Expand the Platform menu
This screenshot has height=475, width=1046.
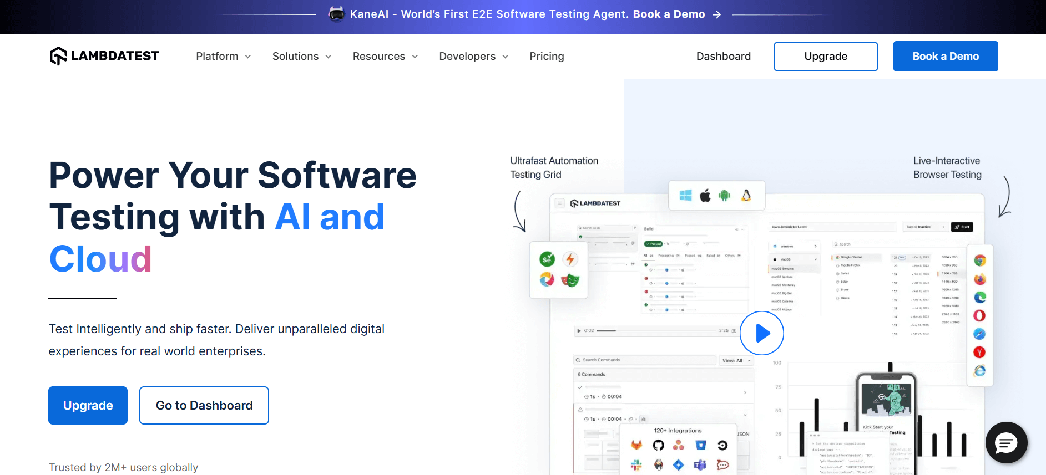tap(223, 56)
